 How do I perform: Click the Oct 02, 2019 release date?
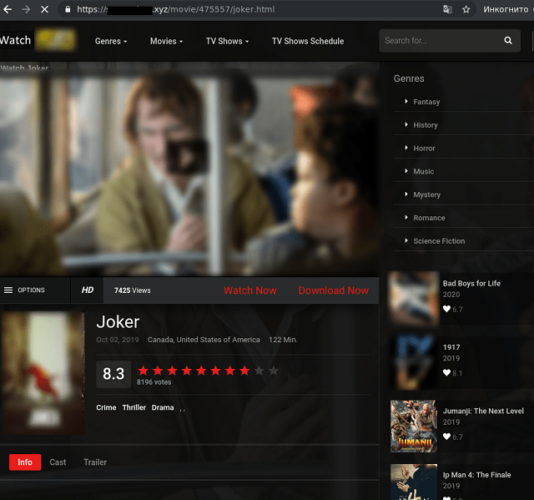pos(118,340)
